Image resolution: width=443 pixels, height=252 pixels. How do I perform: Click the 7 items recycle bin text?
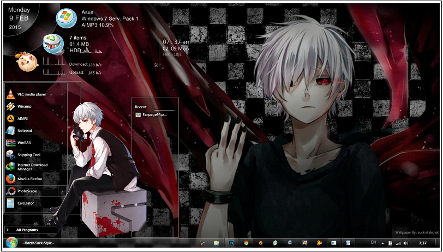[78, 38]
